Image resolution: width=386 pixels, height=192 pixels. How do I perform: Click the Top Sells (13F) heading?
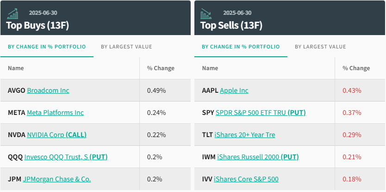231,25
